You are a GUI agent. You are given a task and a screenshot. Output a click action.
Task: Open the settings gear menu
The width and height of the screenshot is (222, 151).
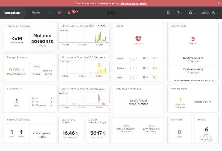click(x=190, y=13)
